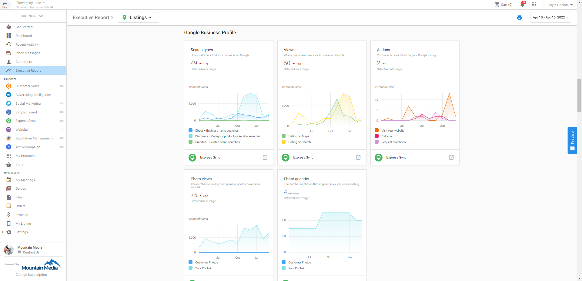Open Views card external link icon
Image resolution: width=582 pixels, height=281 pixels.
(358, 157)
